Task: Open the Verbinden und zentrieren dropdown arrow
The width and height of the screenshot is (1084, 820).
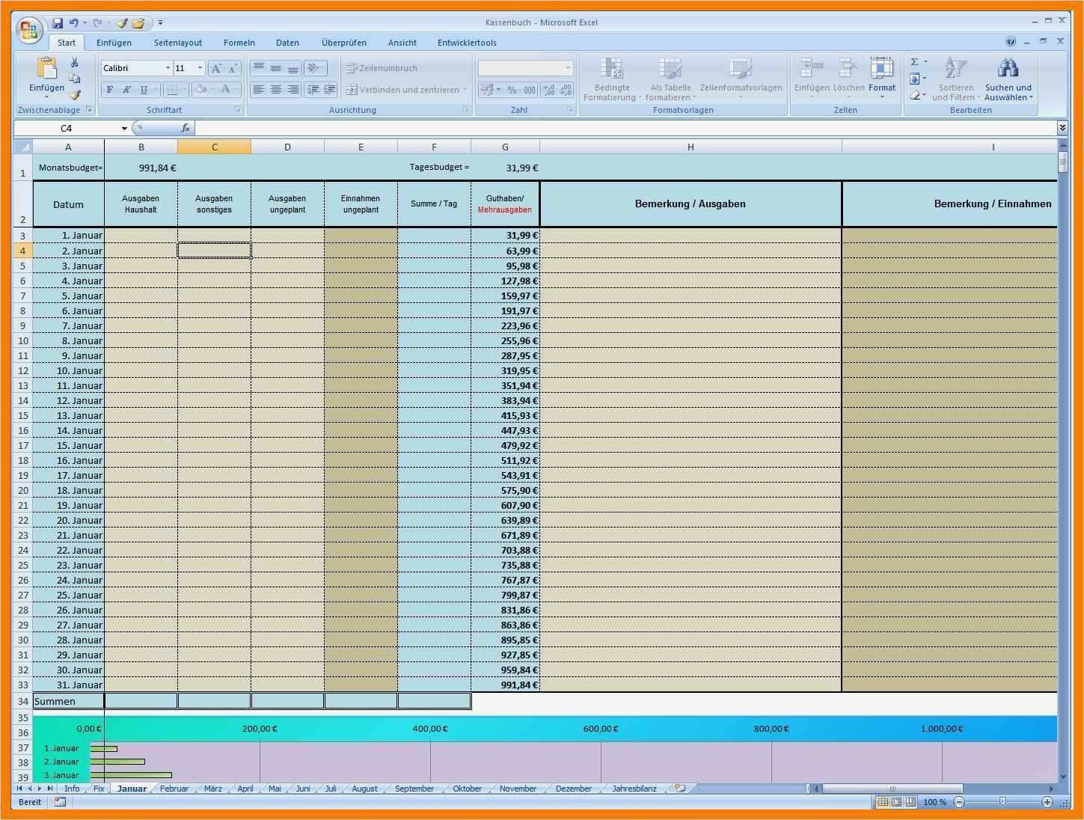Action: click(x=465, y=90)
